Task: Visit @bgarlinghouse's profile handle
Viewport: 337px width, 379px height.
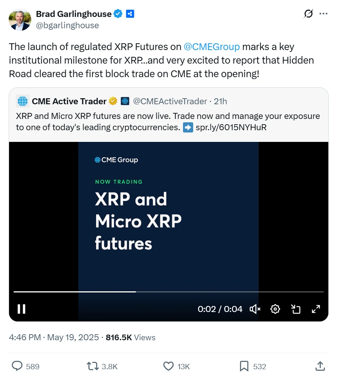Action: (x=67, y=25)
